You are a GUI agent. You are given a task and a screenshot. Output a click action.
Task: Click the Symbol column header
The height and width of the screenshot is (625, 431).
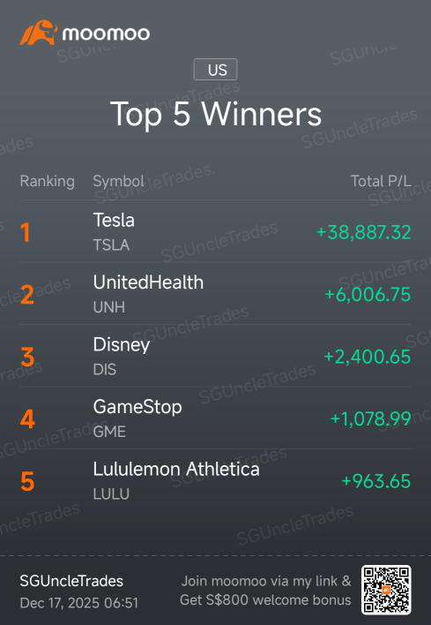coord(118,181)
